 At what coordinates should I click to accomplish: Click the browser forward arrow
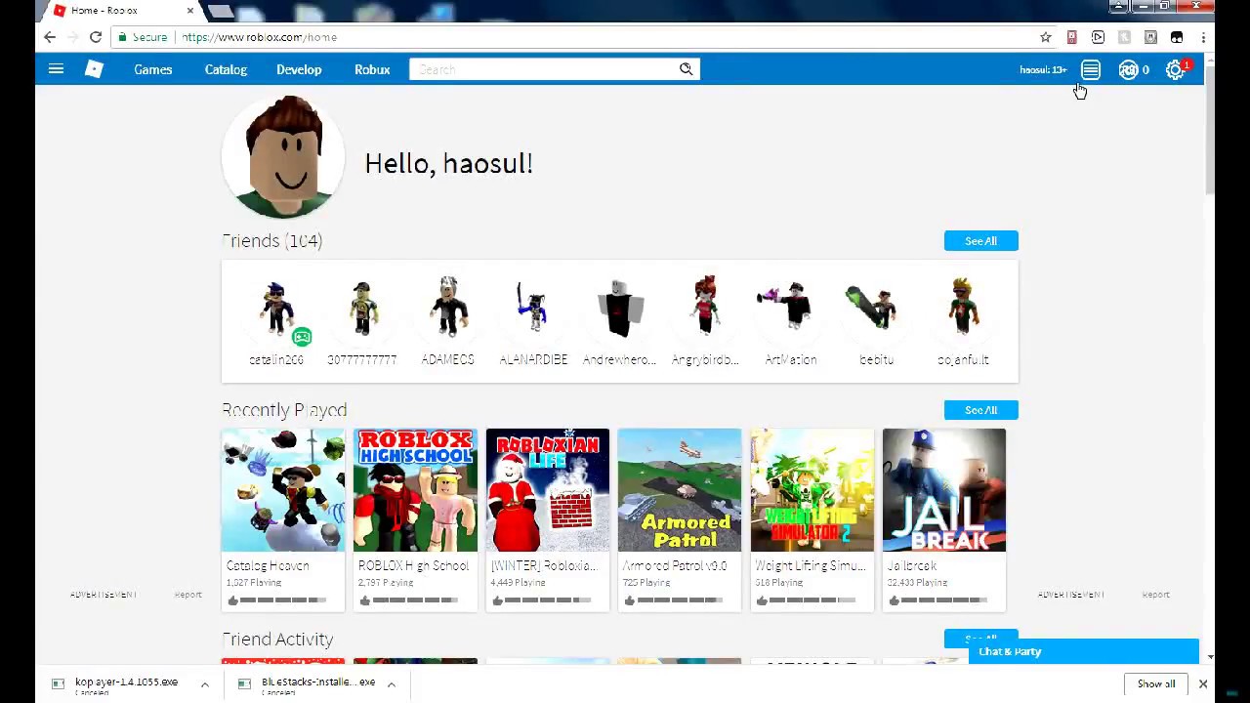(x=72, y=37)
